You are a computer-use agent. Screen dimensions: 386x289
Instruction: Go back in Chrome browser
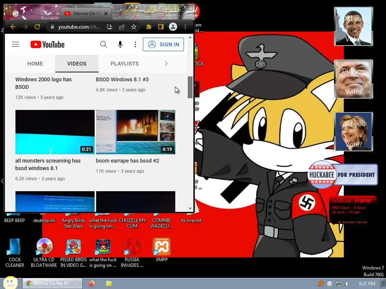point(13,27)
